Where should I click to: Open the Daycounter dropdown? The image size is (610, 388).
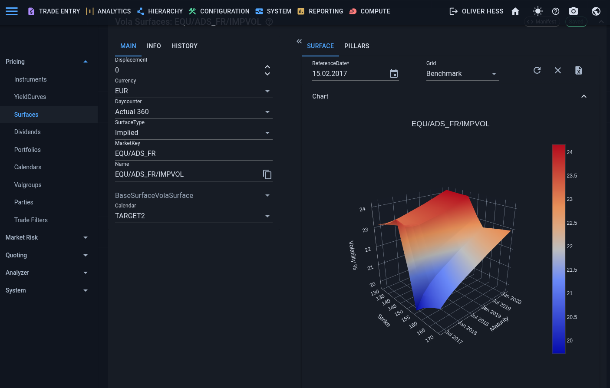(194, 112)
